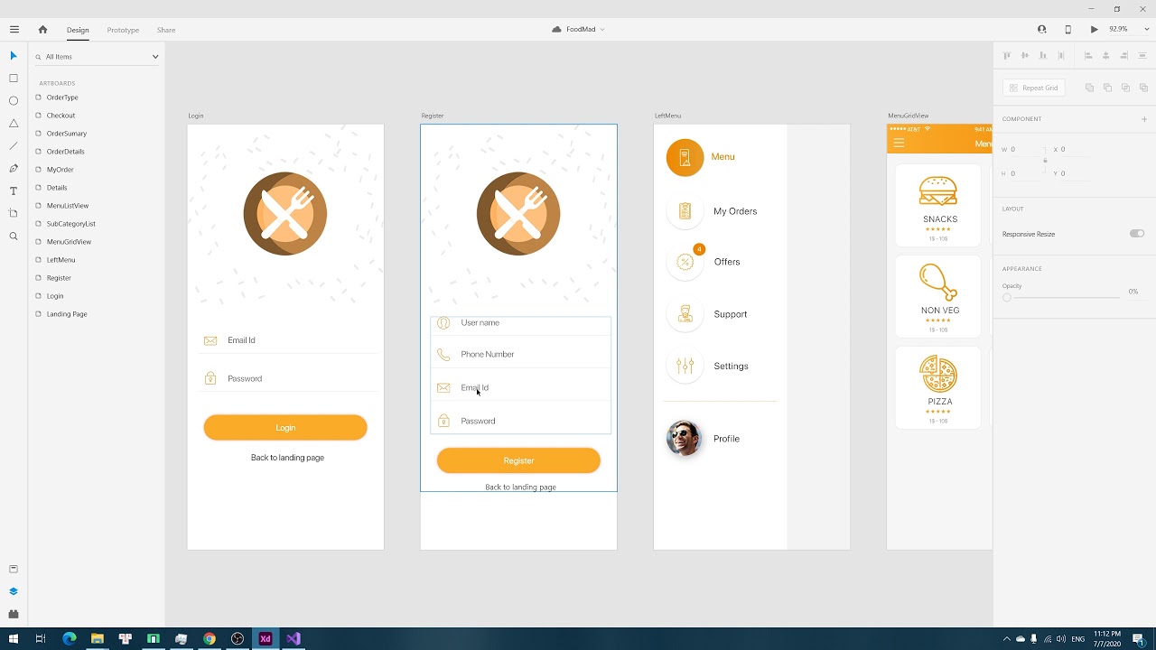
Task: Select the OrderType artboard in list
Action: tap(62, 97)
